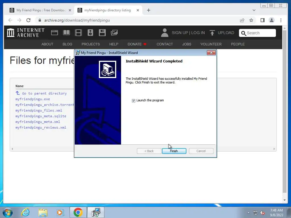Open the HELP menu item
The image size is (291, 218).
[x=114, y=44]
